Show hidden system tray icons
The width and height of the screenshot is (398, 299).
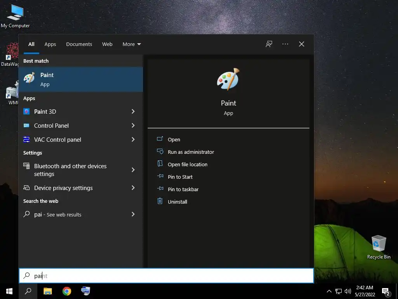[x=329, y=291]
